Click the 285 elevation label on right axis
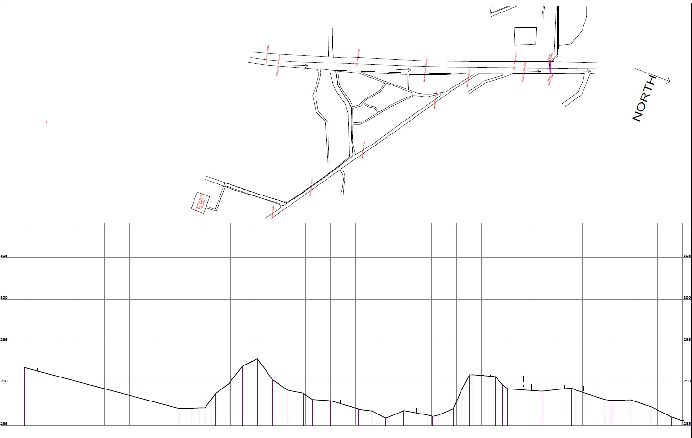The width and height of the screenshot is (692, 438). pos(687,424)
